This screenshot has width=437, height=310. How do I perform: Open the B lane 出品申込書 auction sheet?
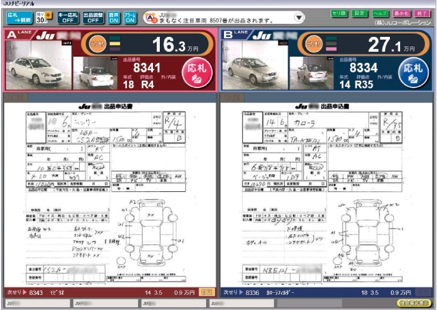pyautogui.click(x=326, y=195)
